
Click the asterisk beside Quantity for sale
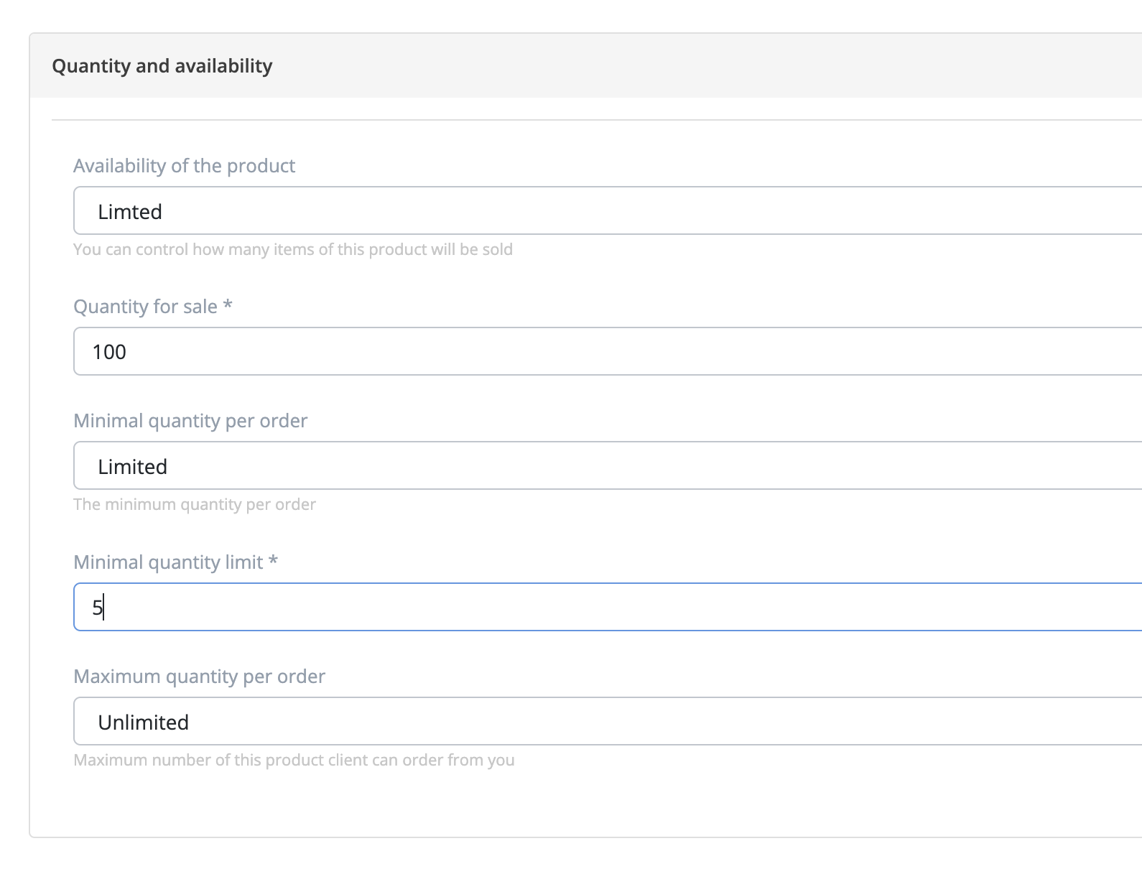tap(228, 306)
